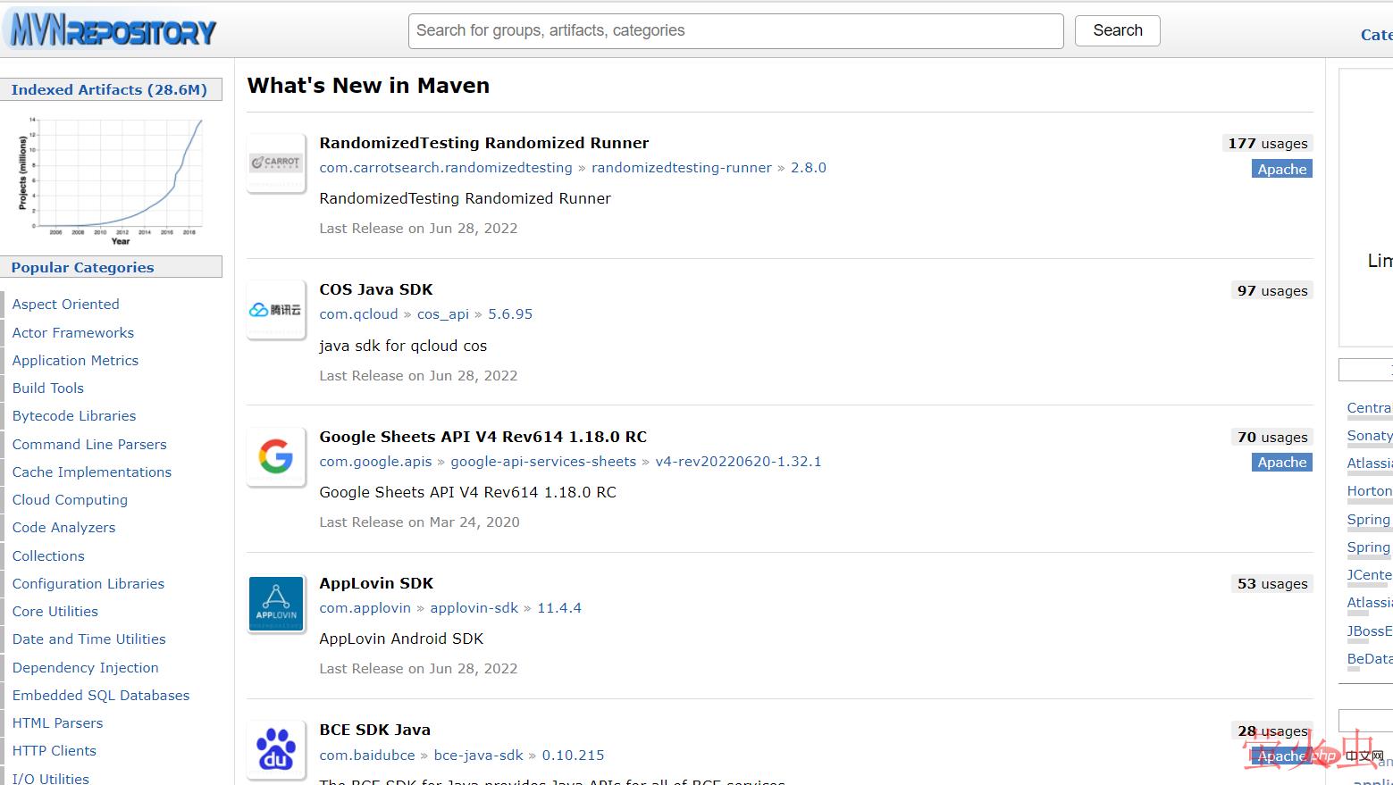Open version 2.8.0 of randomizedtesting-runner
This screenshot has width=1393, height=785.
coord(808,168)
